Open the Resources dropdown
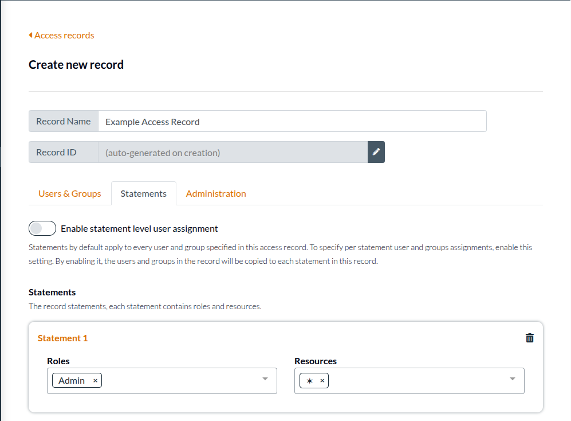The height and width of the screenshot is (421, 571). 511,380
